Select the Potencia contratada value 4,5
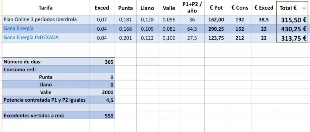Image resolution: width=310 pixels, height=132 pixels. (102, 100)
